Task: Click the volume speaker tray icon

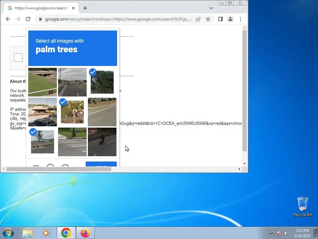Action: tap(286, 233)
